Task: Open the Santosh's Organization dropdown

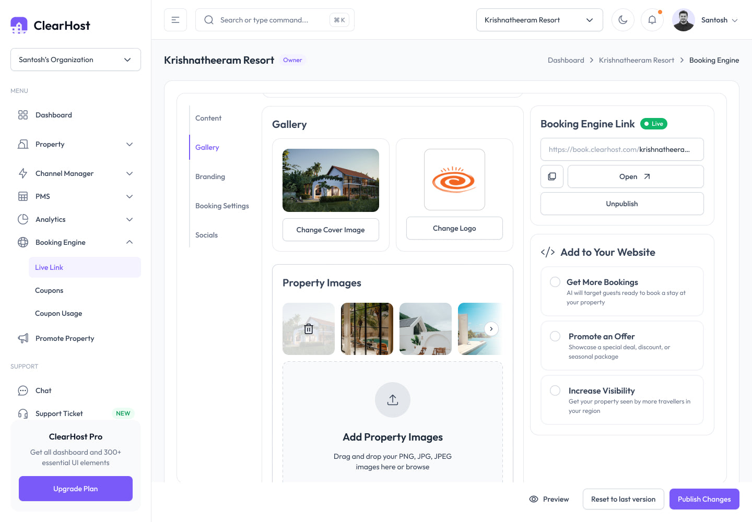Action: pos(76,60)
